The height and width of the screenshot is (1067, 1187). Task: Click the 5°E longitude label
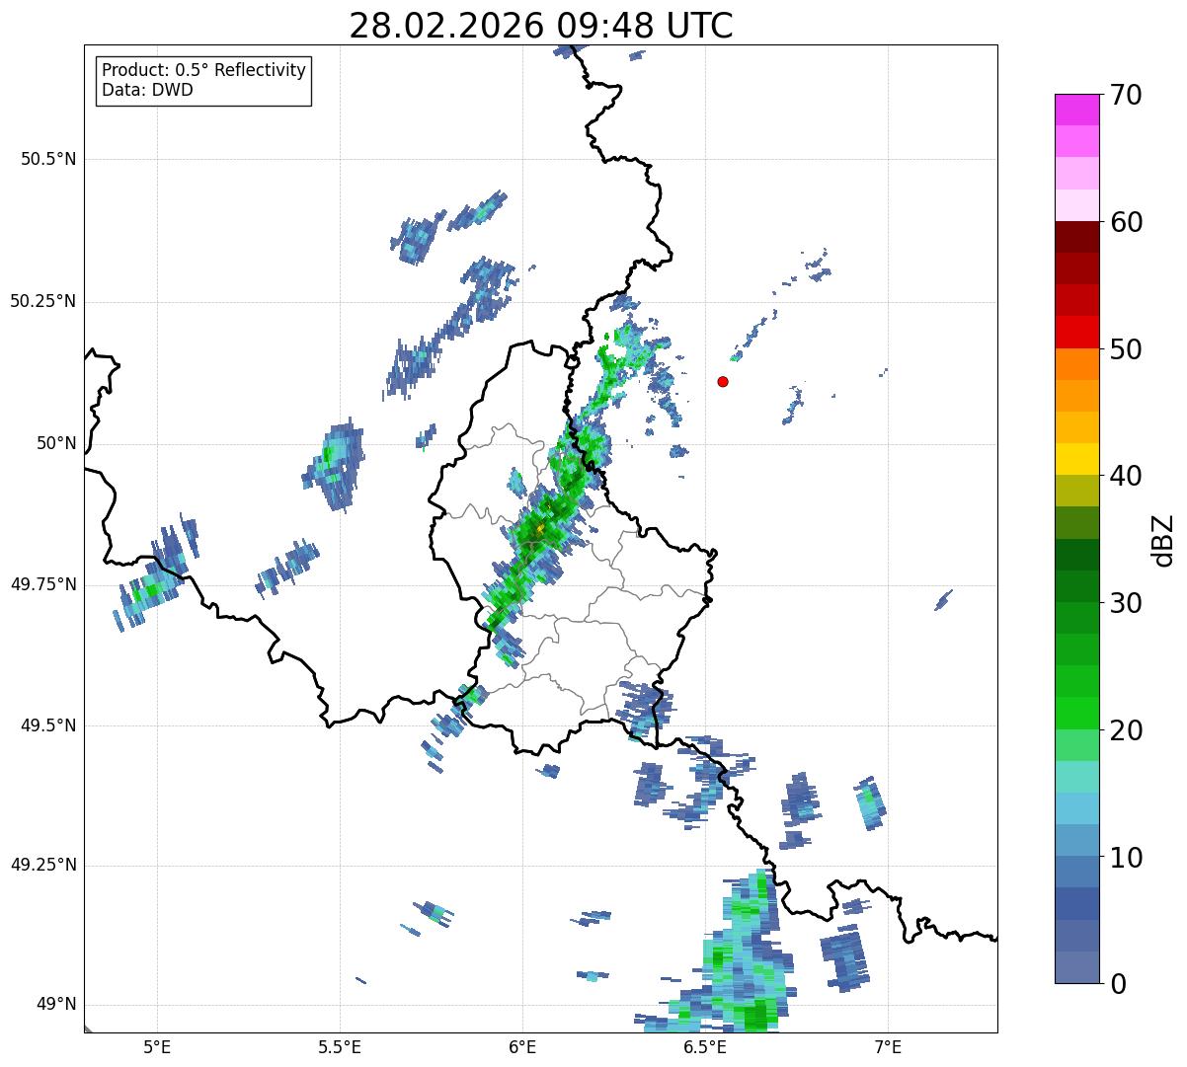click(157, 1046)
